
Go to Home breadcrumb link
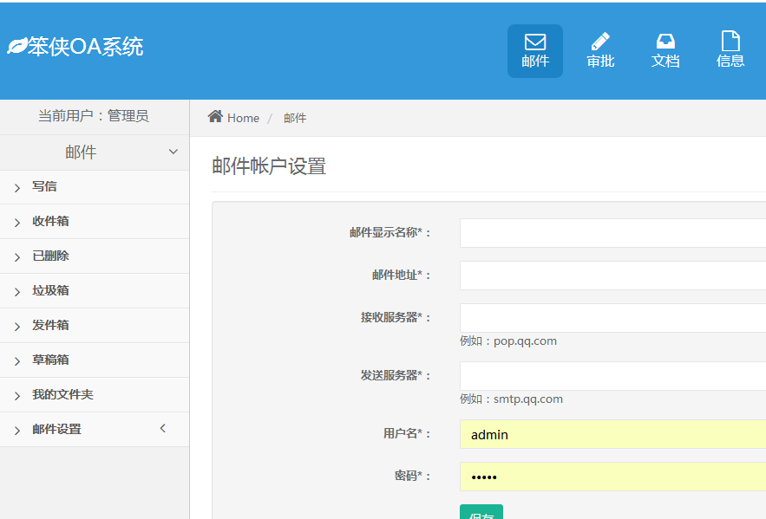(x=243, y=118)
